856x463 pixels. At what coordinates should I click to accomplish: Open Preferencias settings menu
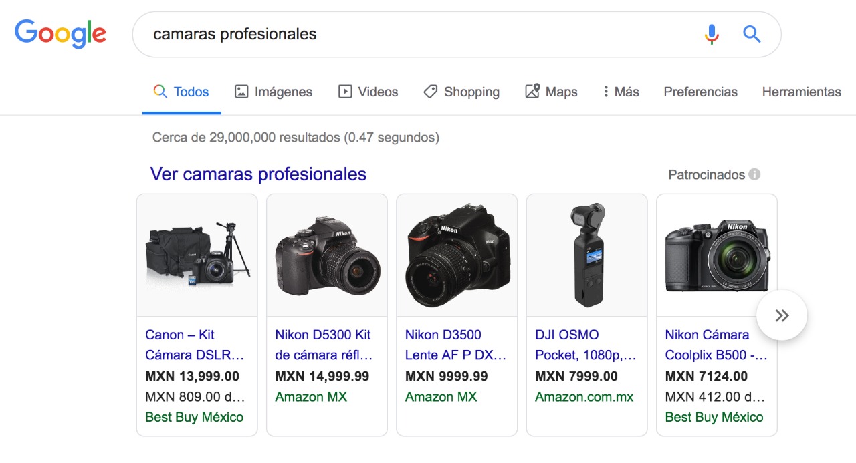700,92
